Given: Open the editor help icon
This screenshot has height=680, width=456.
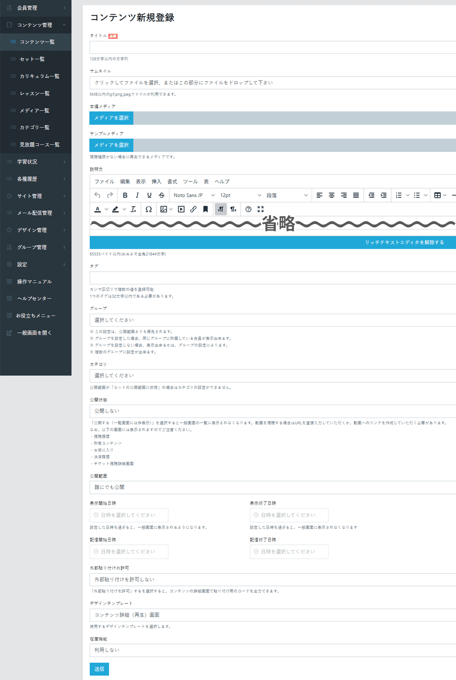Looking at the screenshot, I should 248,209.
